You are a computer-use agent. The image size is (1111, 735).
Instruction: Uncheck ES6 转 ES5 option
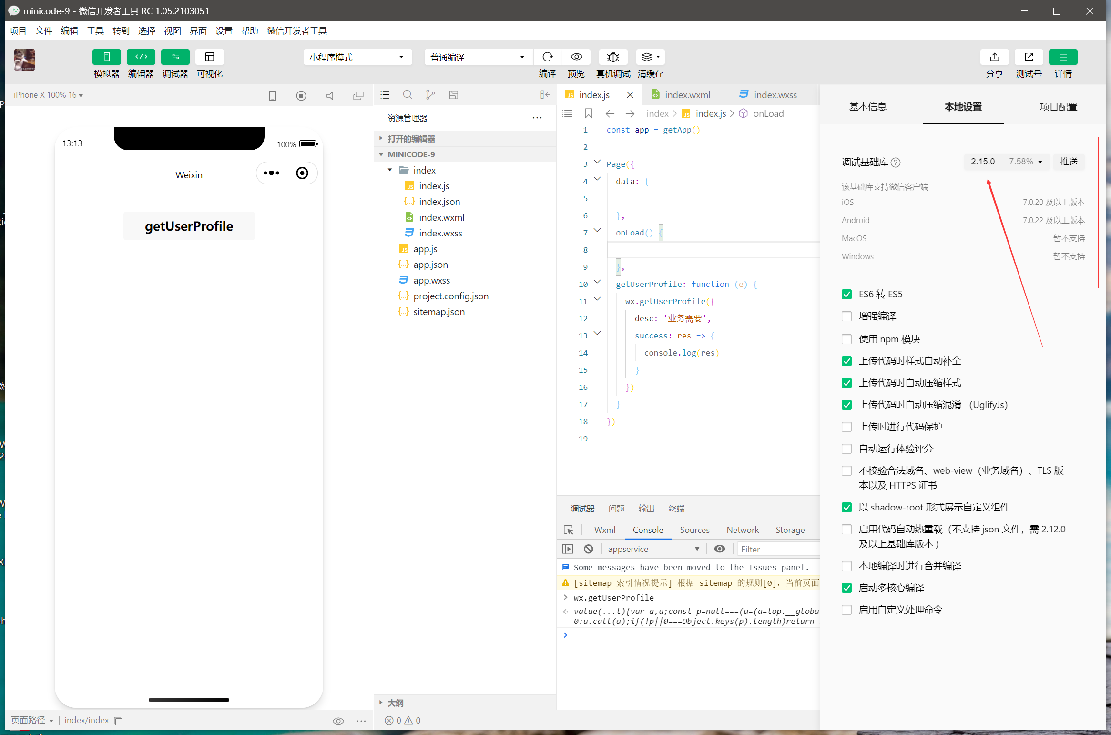click(847, 295)
